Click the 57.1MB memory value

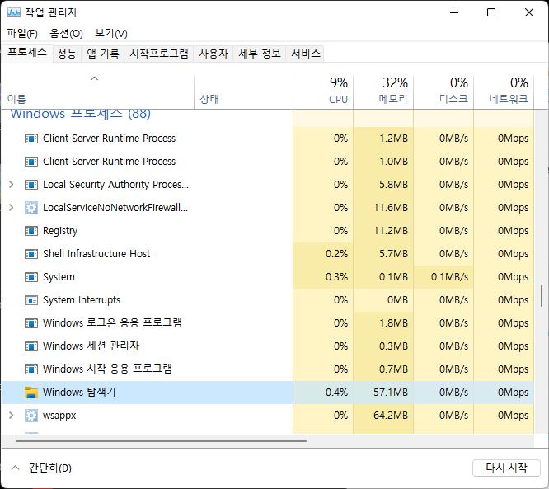(391, 392)
